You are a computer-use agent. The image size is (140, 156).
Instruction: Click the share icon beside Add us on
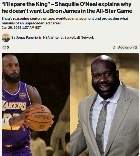coord(114,47)
